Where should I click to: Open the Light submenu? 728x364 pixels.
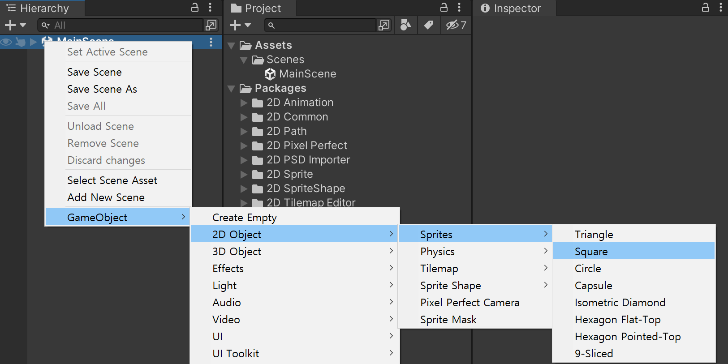point(295,285)
